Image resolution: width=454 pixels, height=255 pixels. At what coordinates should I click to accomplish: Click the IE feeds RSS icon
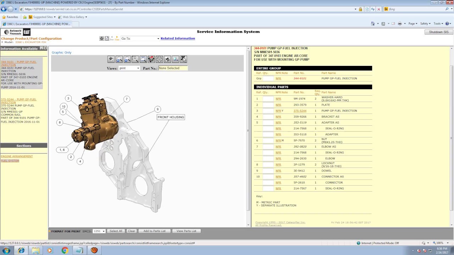[x=383, y=24]
